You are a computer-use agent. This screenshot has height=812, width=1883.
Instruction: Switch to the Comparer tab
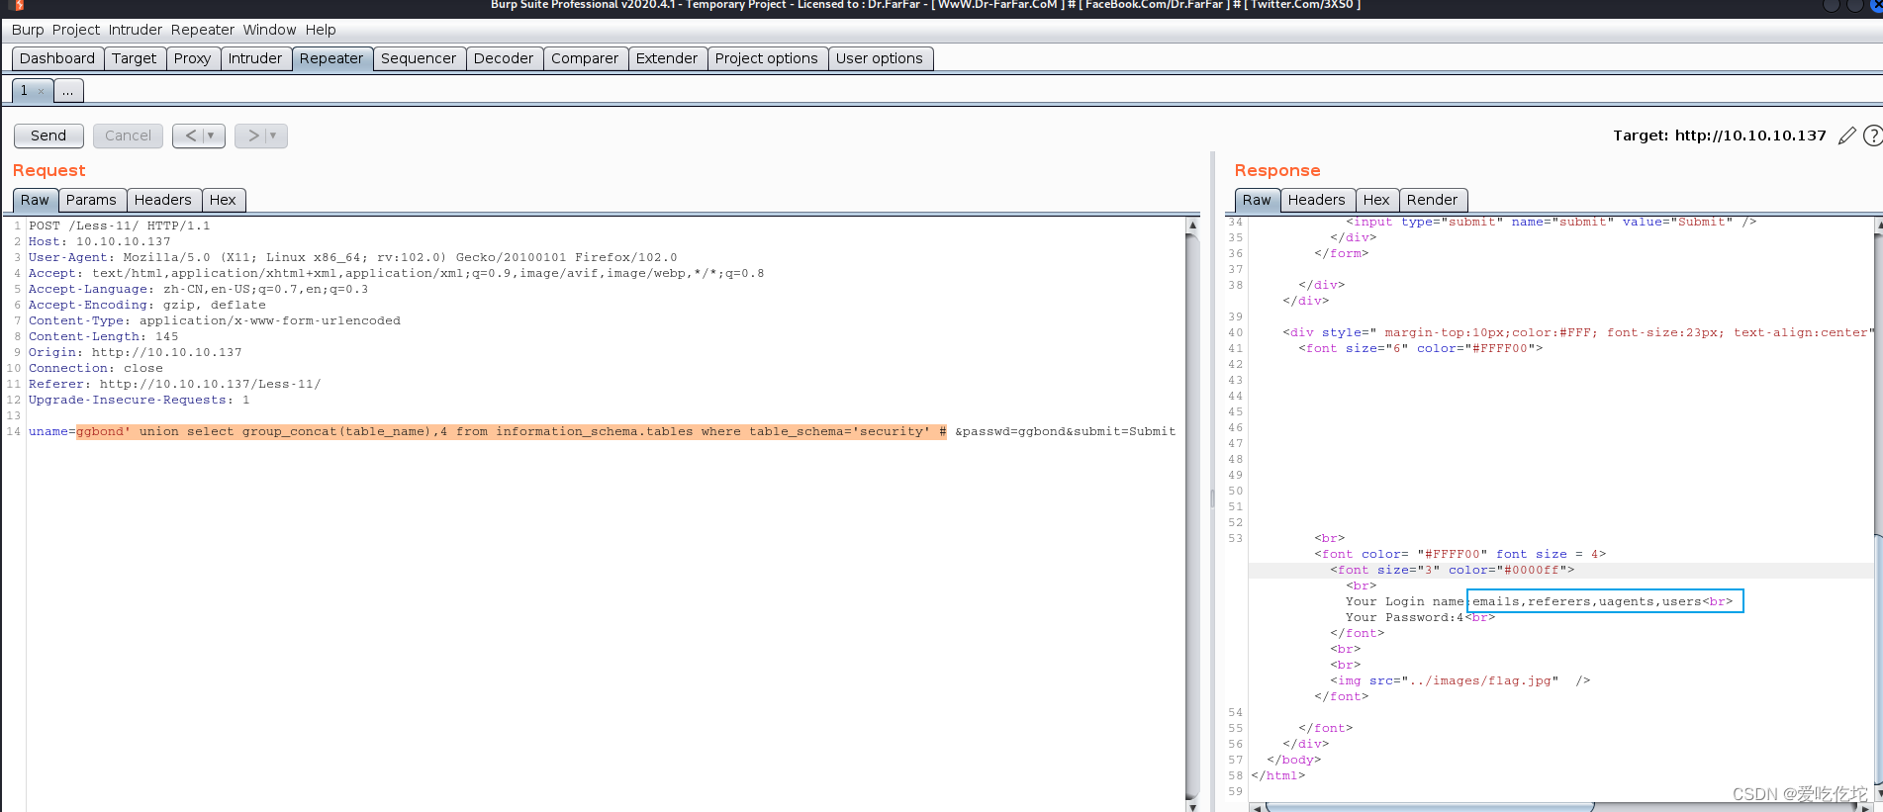pyautogui.click(x=585, y=58)
